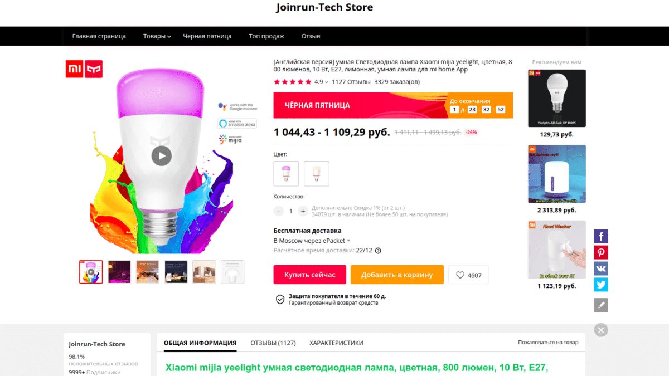Image resolution: width=669 pixels, height=376 pixels.
Task: Close the floating social sidebar
Action: tap(600, 330)
